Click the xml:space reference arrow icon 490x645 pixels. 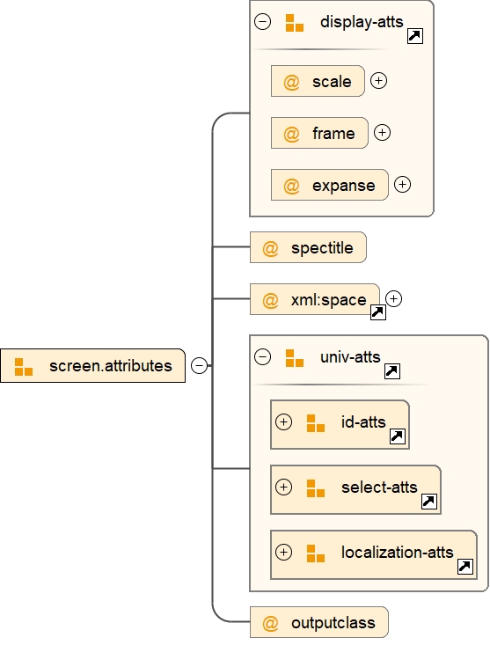coord(377,312)
